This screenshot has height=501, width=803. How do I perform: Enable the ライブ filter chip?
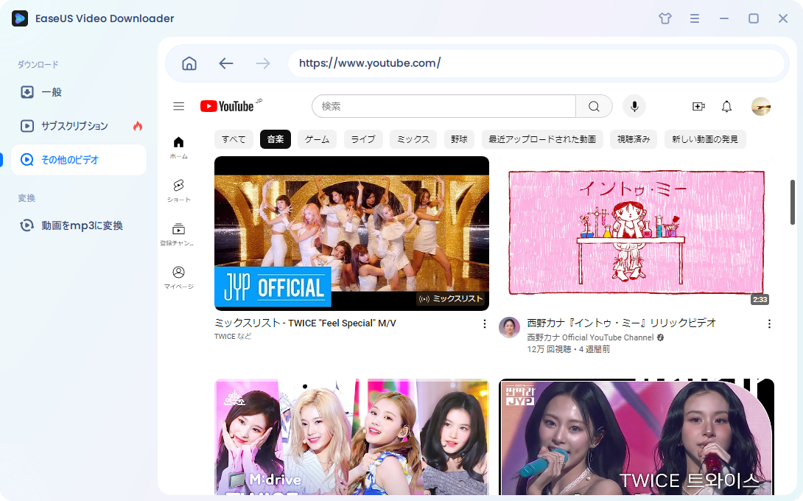click(362, 139)
